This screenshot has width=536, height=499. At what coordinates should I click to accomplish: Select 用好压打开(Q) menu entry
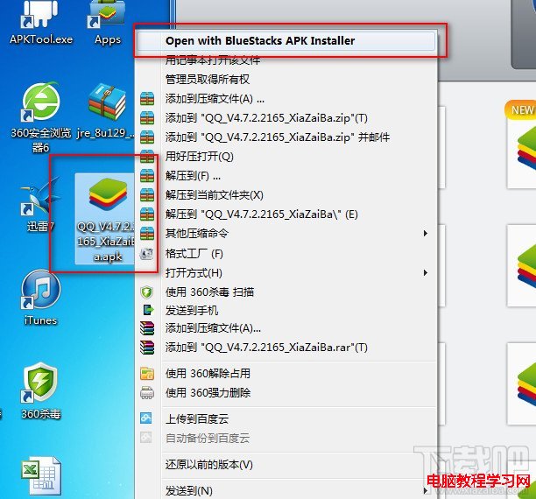(286, 156)
